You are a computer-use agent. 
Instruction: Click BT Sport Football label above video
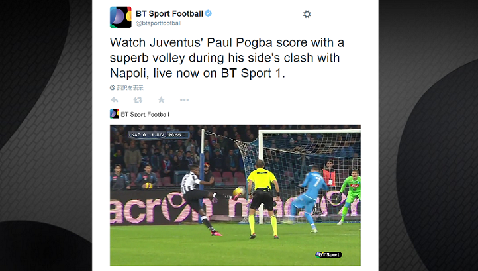(145, 115)
